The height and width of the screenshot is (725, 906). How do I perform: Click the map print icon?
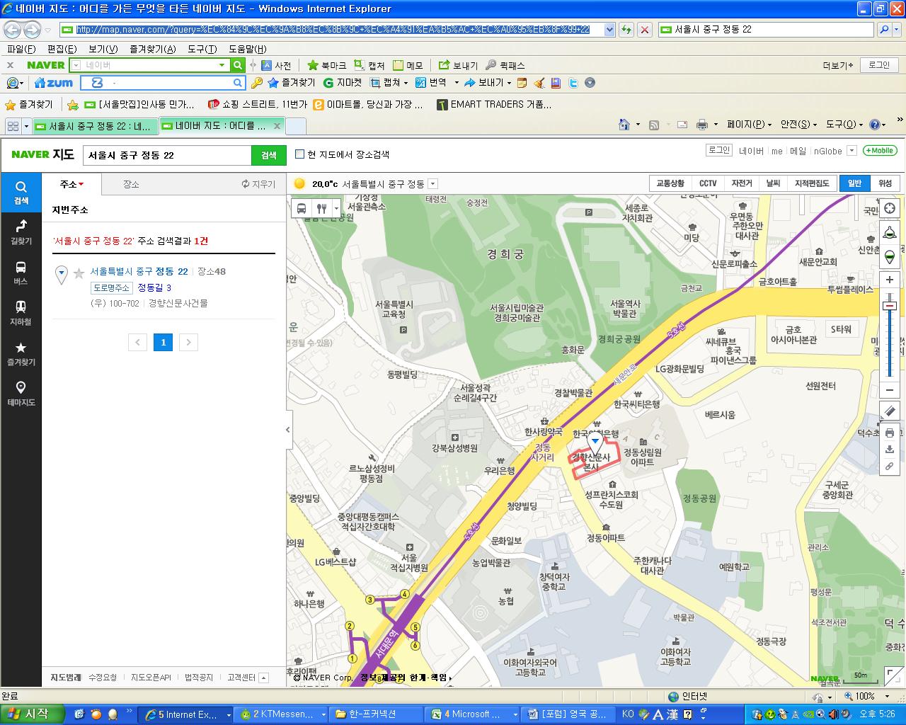(x=890, y=433)
